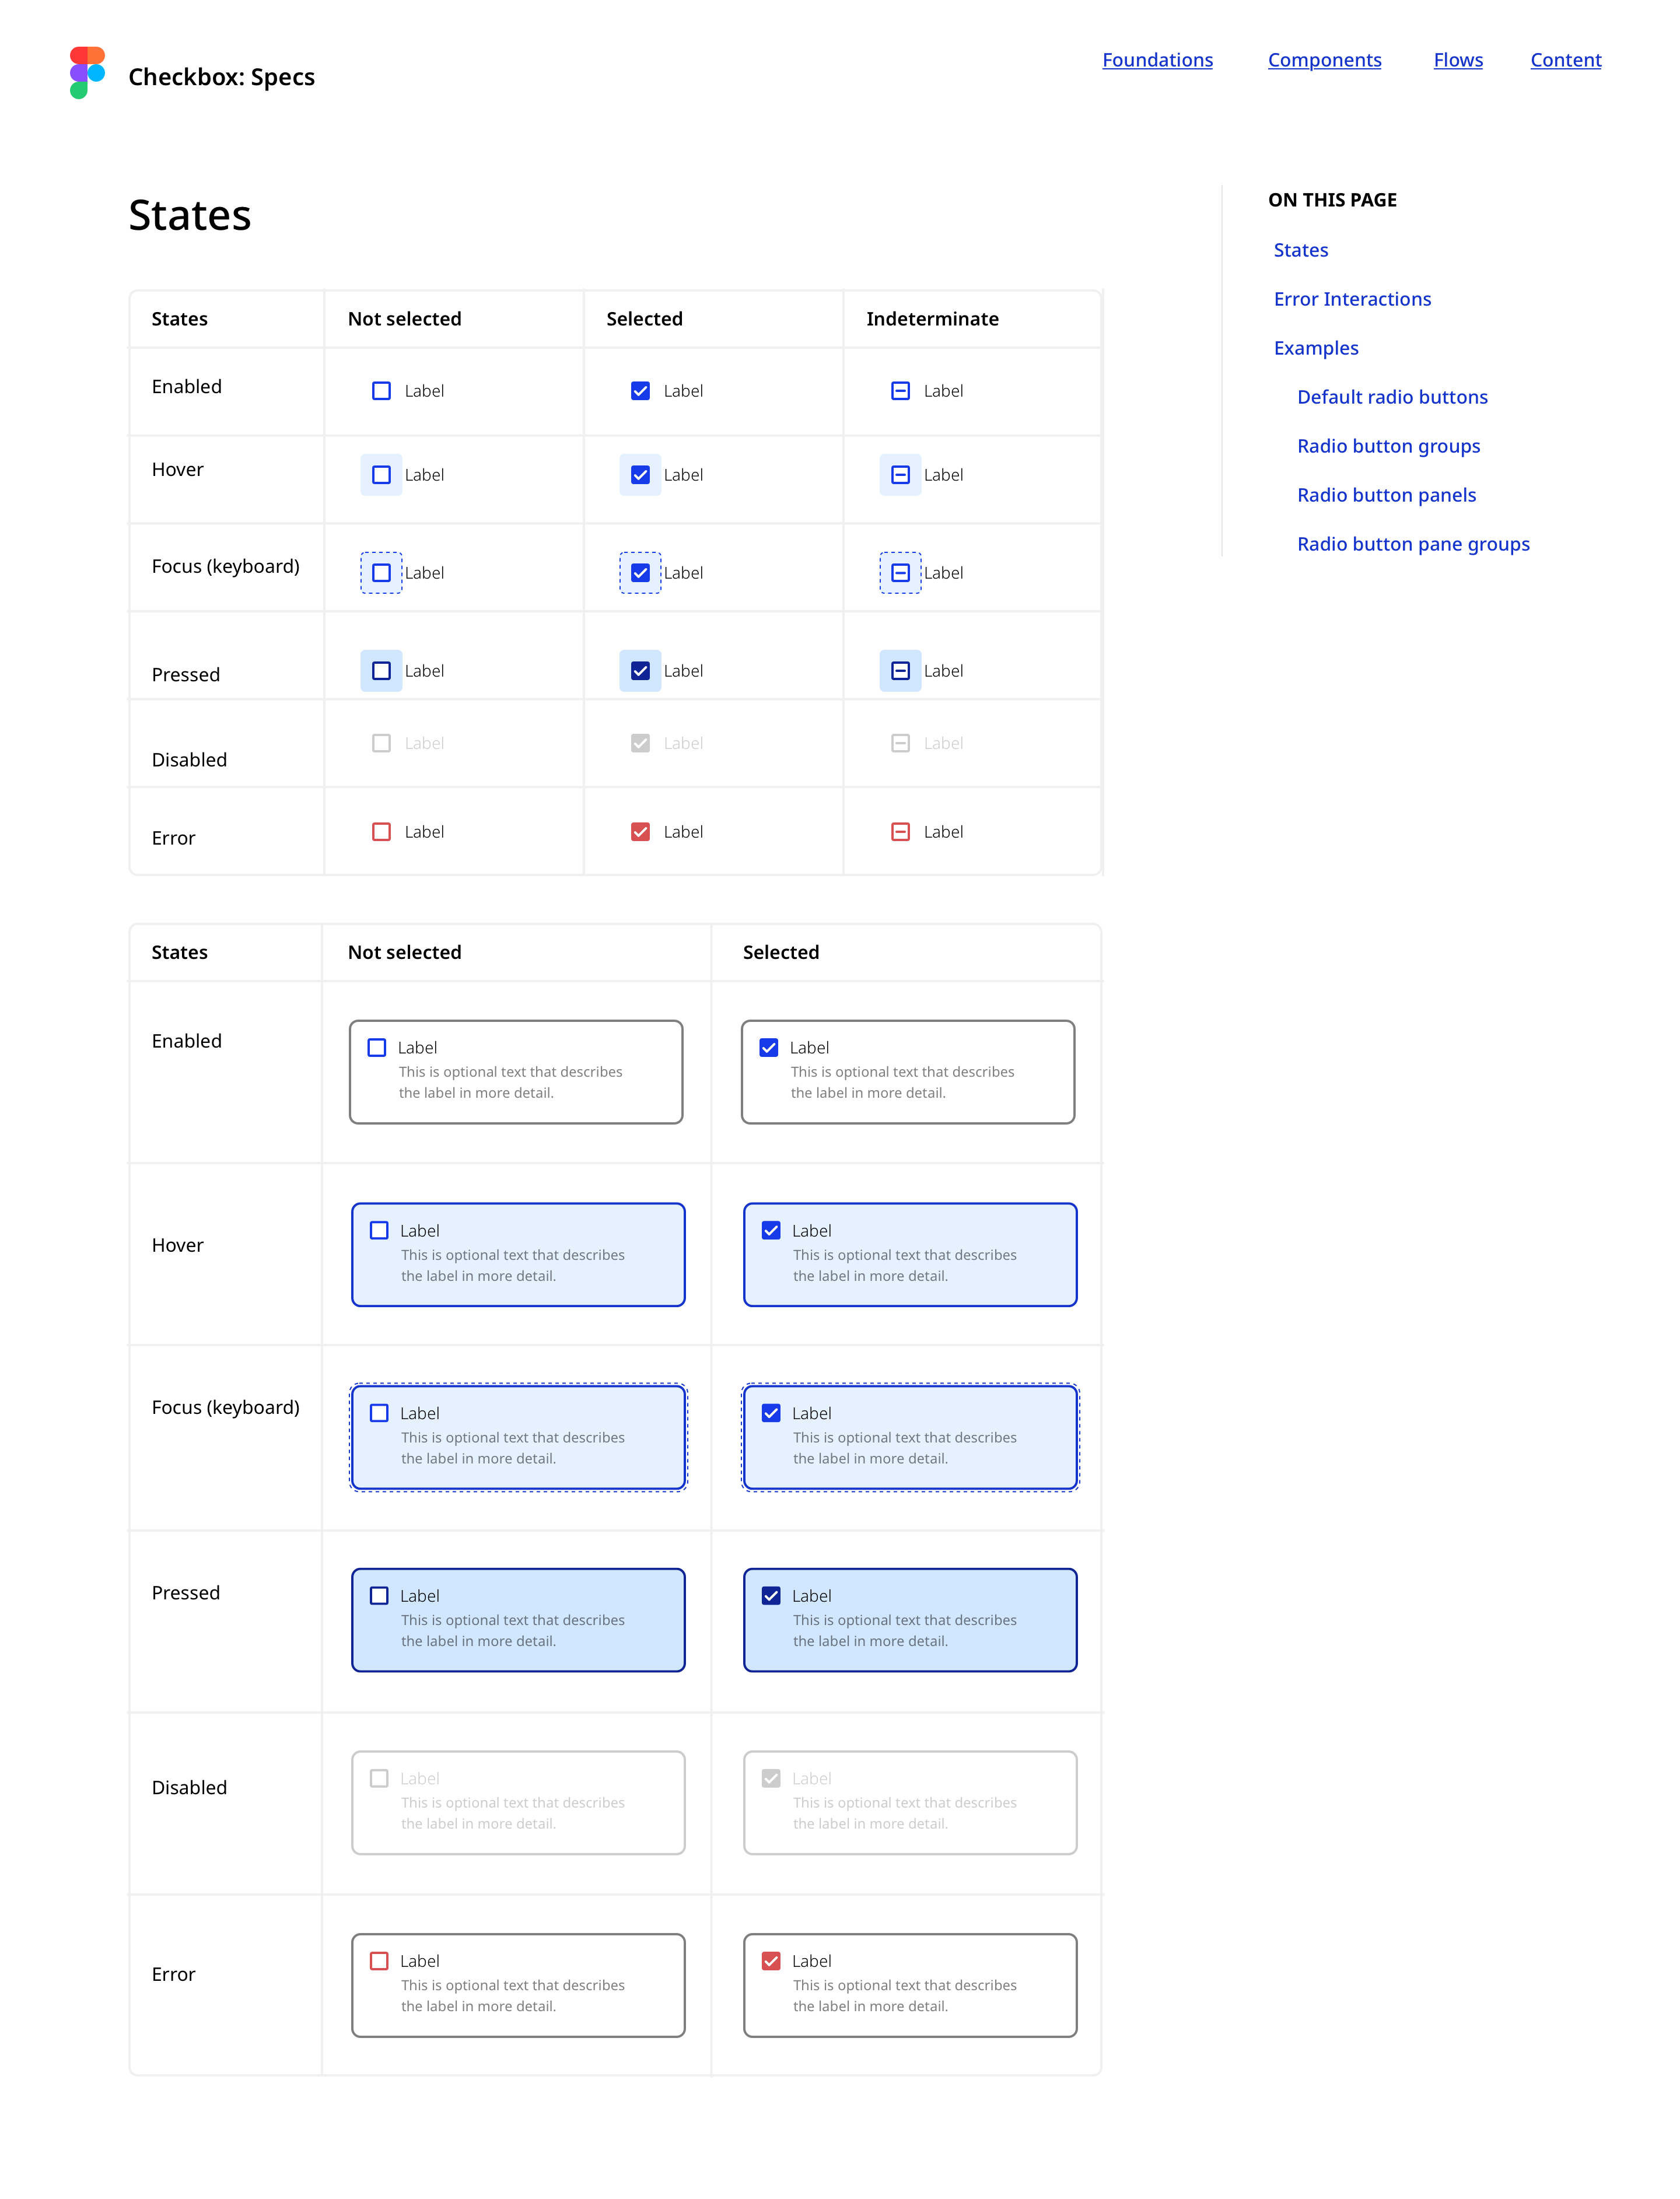Click the Figma logo icon

pos(87,73)
